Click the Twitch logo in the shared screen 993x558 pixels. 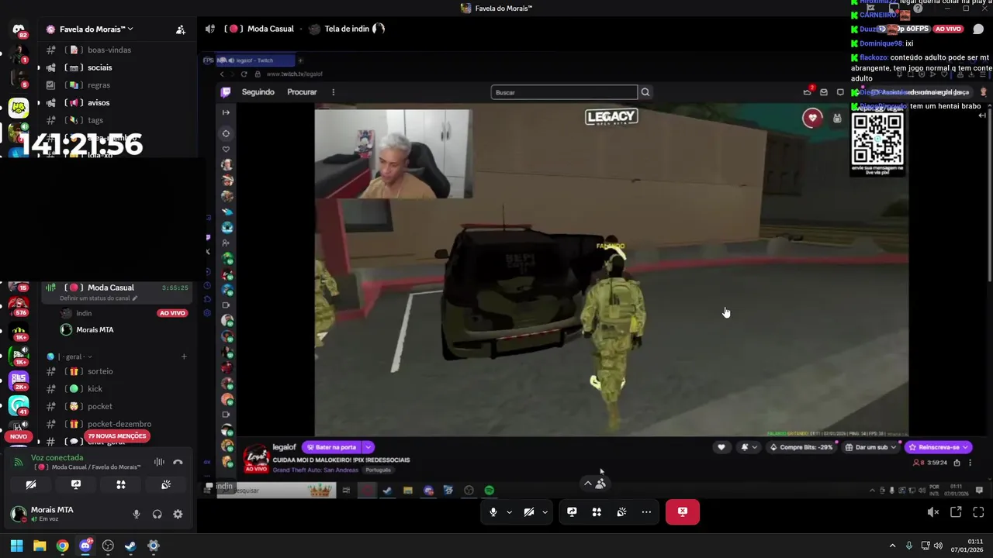point(226,92)
